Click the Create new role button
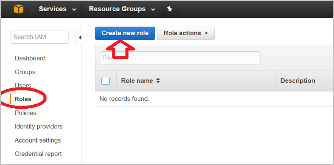Screen dimensions: 334x165 [x=125, y=33]
